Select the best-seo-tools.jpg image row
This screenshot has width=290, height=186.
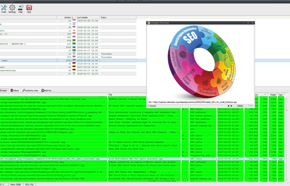click(x=143, y=149)
